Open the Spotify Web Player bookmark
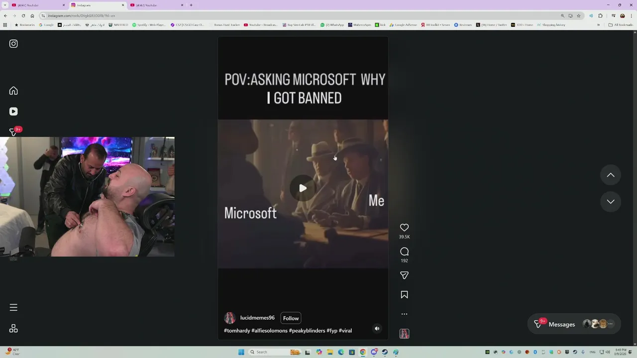Image resolution: width=637 pixels, height=358 pixels. (x=149, y=25)
